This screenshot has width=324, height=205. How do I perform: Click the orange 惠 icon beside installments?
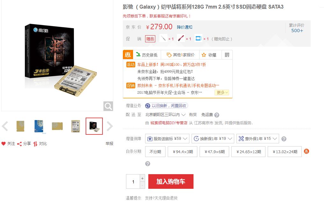click(306, 151)
